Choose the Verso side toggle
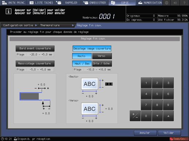This screenshot has width=189, height=141. click(102, 56)
